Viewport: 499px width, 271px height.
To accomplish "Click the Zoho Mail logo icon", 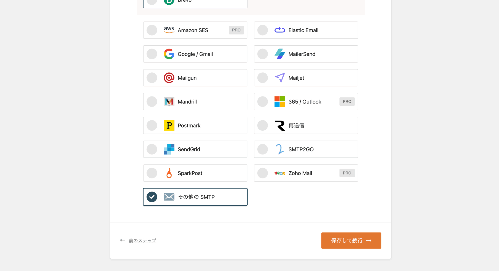I will click(x=280, y=173).
